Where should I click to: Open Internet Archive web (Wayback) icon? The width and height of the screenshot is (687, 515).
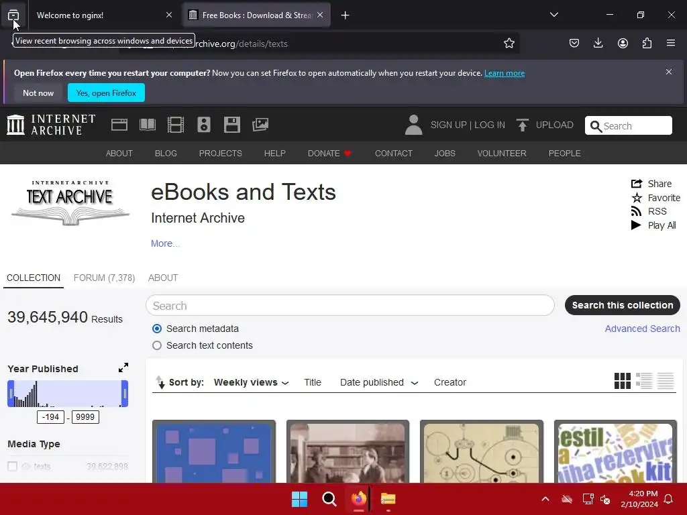[x=119, y=125]
